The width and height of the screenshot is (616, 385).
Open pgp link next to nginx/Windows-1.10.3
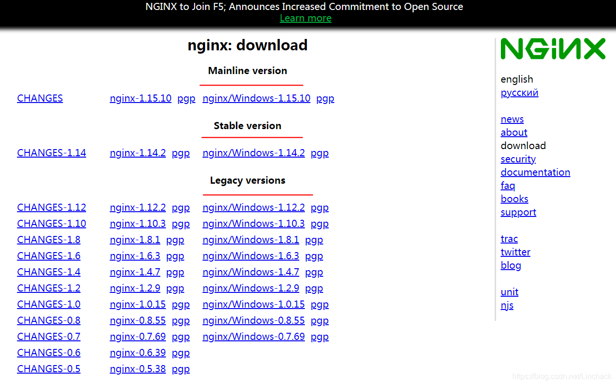tap(320, 224)
